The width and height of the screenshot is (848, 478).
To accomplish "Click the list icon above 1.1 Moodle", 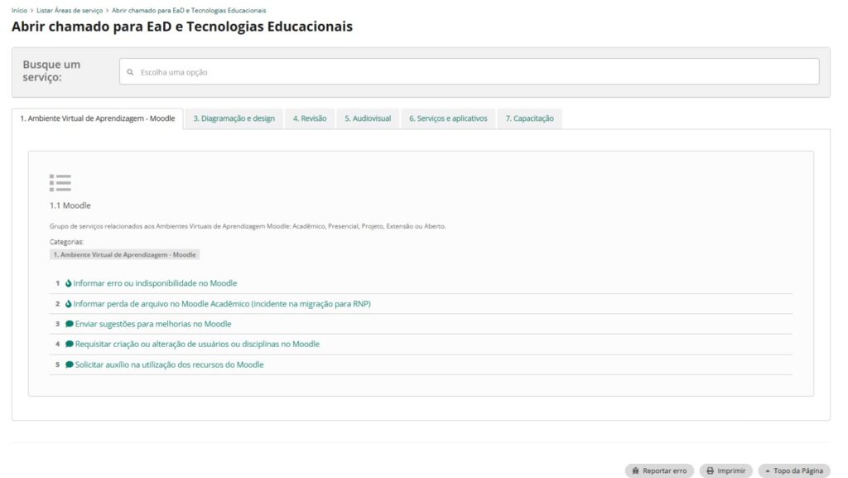I will pyautogui.click(x=60, y=183).
